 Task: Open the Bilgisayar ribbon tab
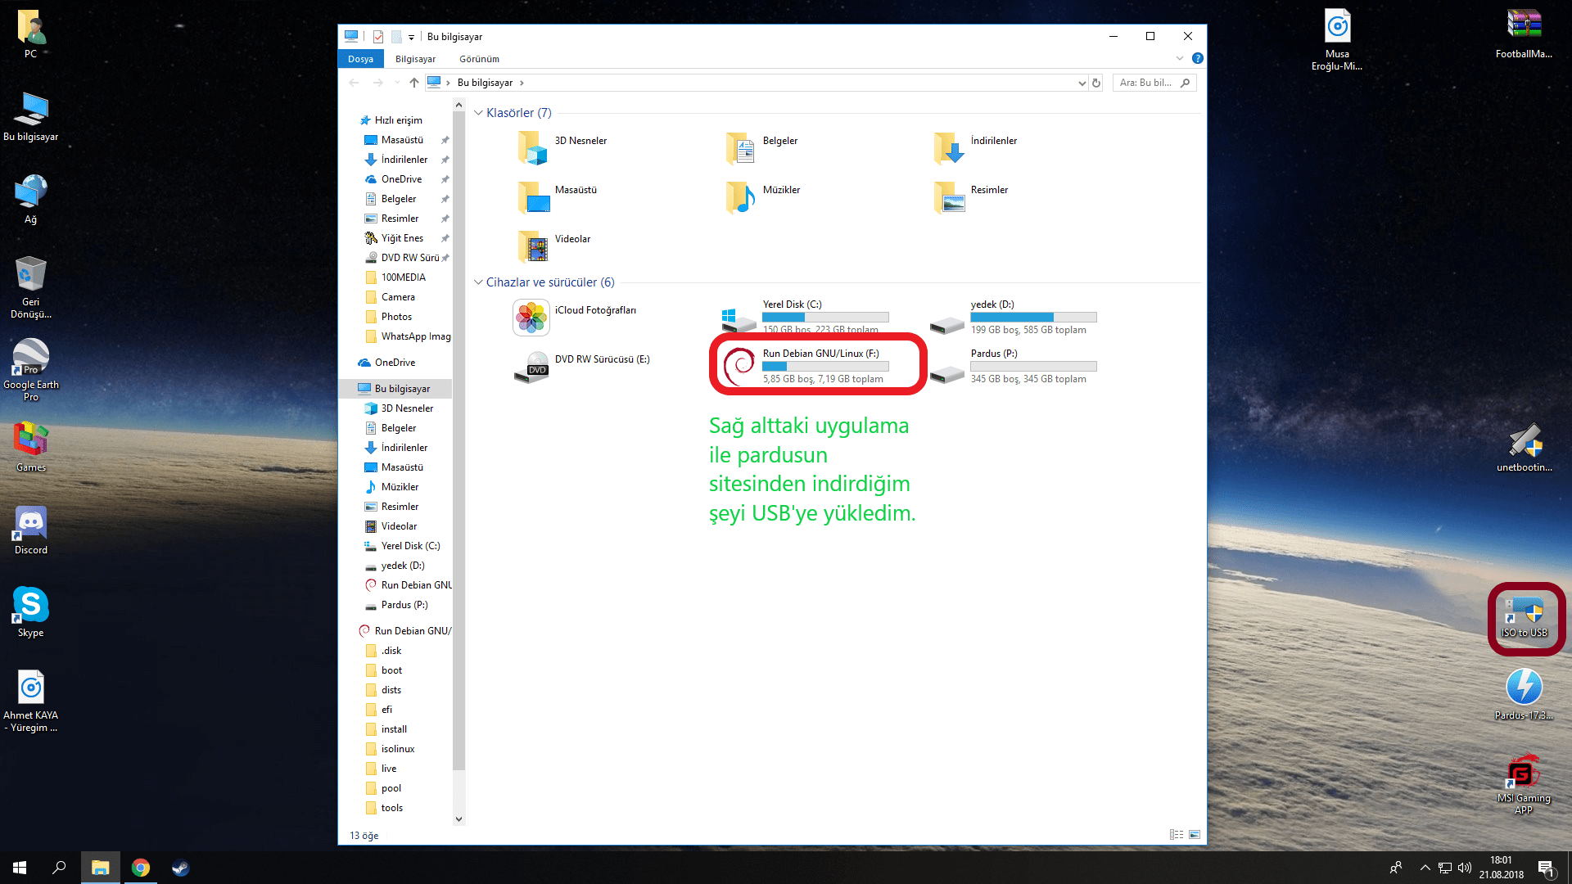pyautogui.click(x=415, y=59)
